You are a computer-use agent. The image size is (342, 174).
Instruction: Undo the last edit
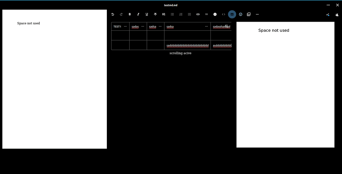pos(113,14)
